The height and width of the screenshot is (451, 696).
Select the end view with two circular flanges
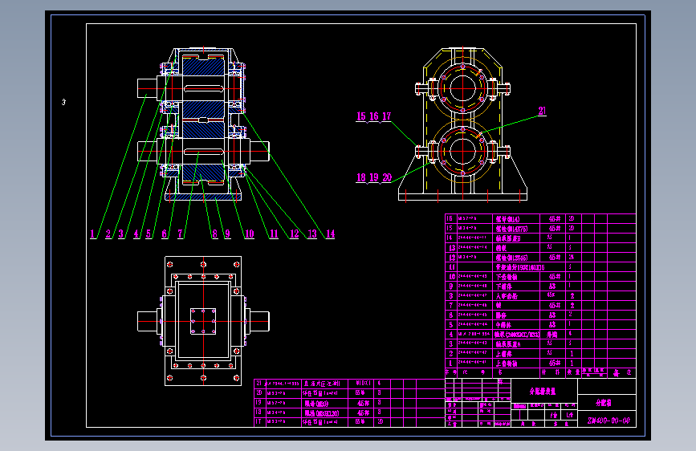462,124
